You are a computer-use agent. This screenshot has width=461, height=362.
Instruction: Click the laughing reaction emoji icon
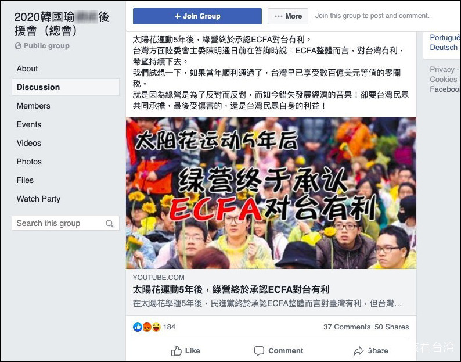(156, 327)
